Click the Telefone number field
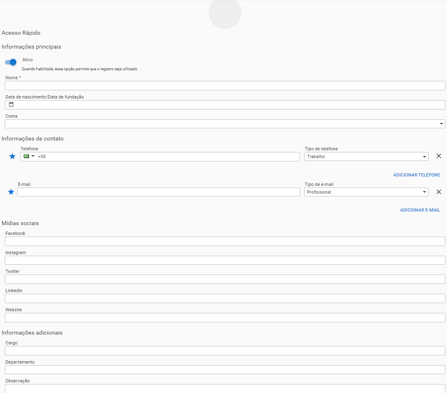The image size is (447, 393). (160, 156)
